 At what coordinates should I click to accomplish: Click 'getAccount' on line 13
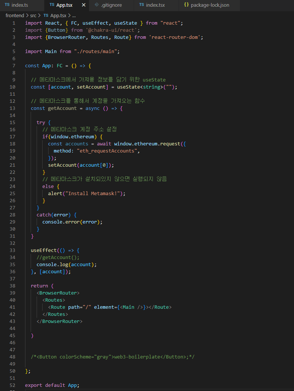62,108
